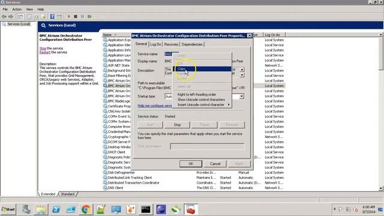This screenshot has height=216, width=384.
Task: Open Server Manager from the taskbar
Action: coord(26,209)
